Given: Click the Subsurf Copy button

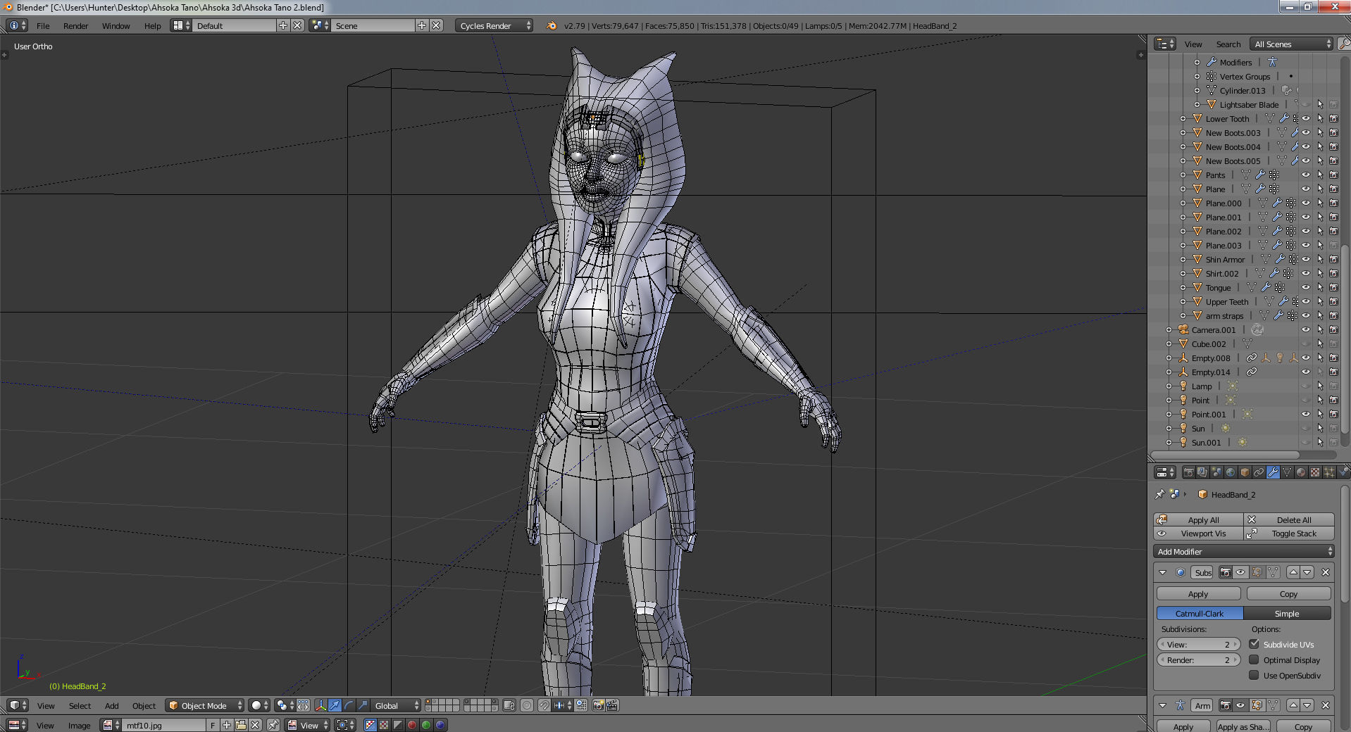Looking at the screenshot, I should pos(1288,593).
